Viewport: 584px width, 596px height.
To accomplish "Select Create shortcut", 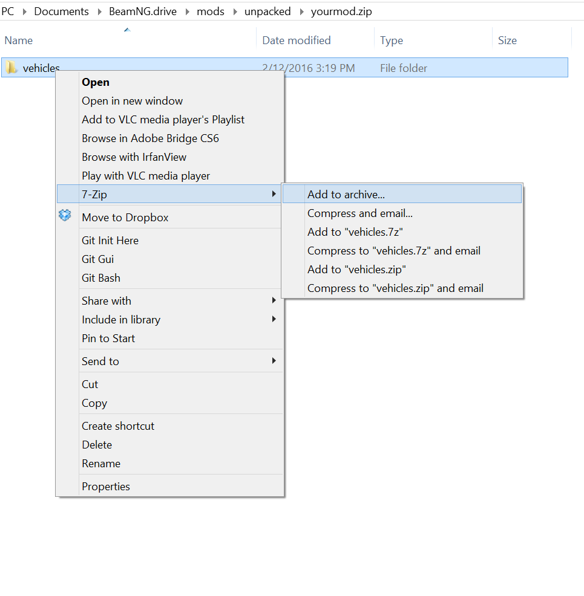I will pyautogui.click(x=169, y=426).
